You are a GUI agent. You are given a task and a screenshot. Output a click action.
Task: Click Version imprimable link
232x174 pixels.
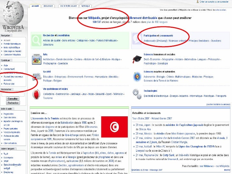[12, 132]
